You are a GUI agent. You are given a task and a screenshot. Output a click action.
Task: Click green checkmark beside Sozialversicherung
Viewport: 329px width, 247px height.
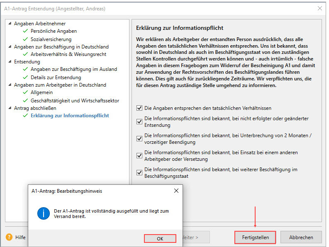click(x=26, y=39)
